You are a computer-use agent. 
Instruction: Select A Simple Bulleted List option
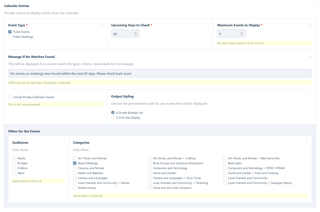113,113
